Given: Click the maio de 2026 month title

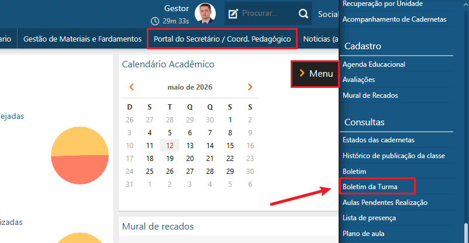Looking at the screenshot, I should (190, 87).
